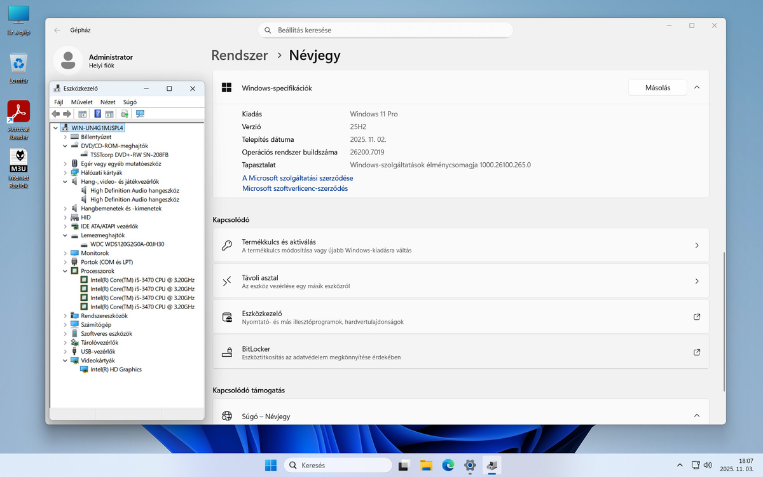Open Task View from the taskbar
This screenshot has height=477, width=763.
click(403, 466)
